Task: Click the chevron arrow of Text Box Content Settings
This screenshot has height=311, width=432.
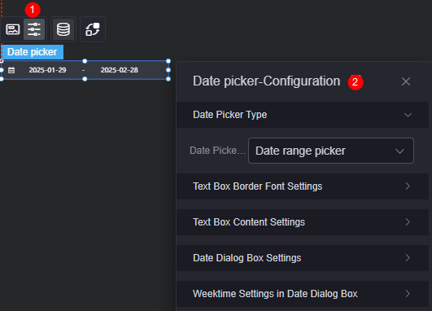Action: click(x=408, y=222)
